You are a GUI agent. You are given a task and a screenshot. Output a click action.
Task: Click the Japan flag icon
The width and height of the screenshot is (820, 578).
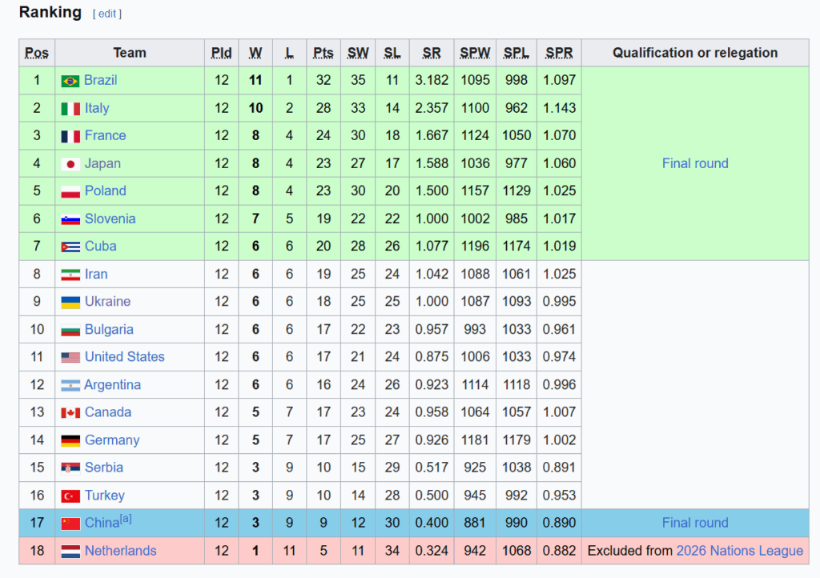pos(70,164)
